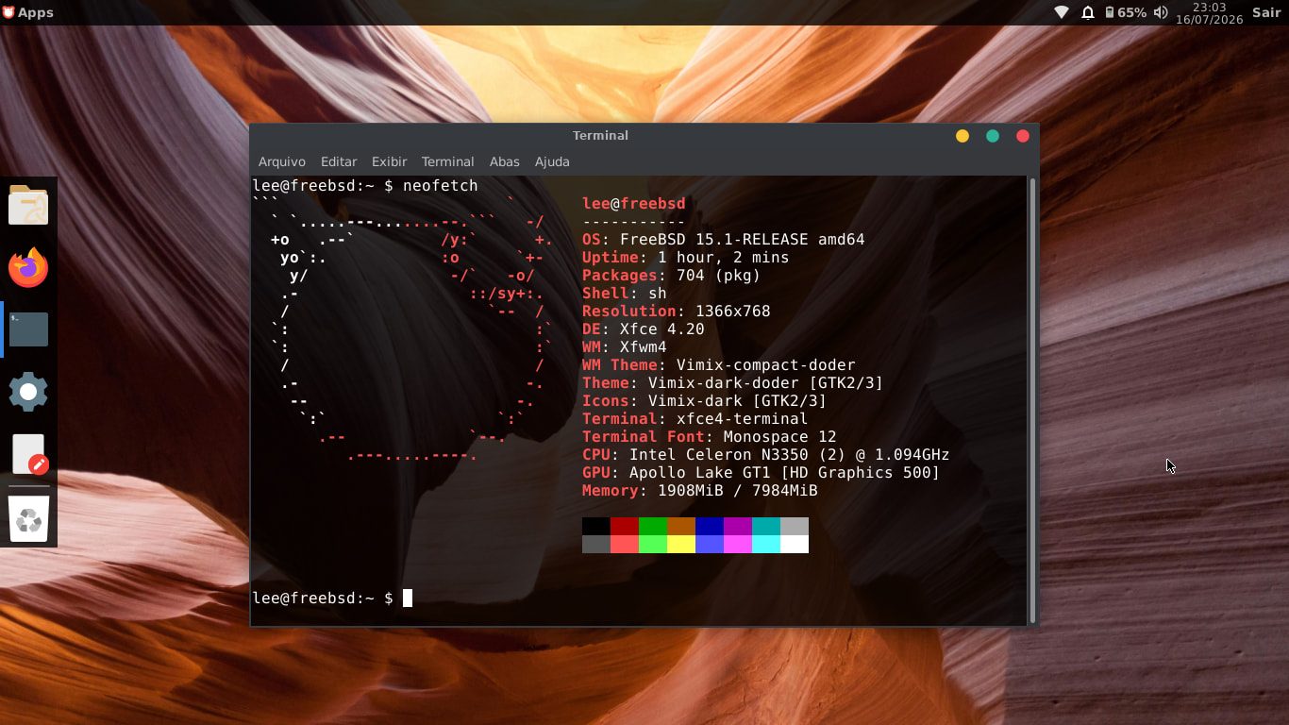Click the 'neofetch' command text

click(441, 186)
